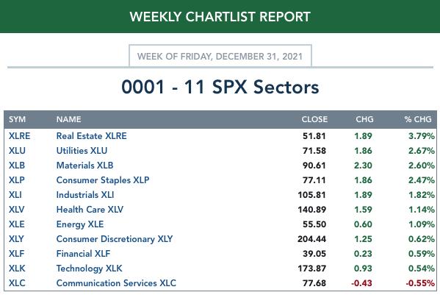Open the Real Estate XLRE chart
Image resolution: width=440 pixels, height=295 pixels.
91,136
